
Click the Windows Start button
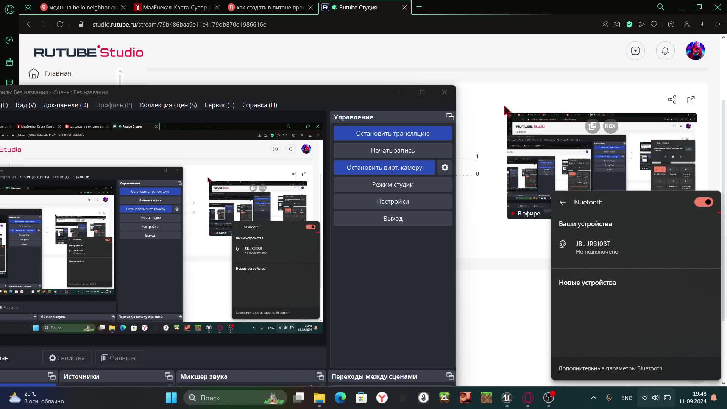pos(171,398)
